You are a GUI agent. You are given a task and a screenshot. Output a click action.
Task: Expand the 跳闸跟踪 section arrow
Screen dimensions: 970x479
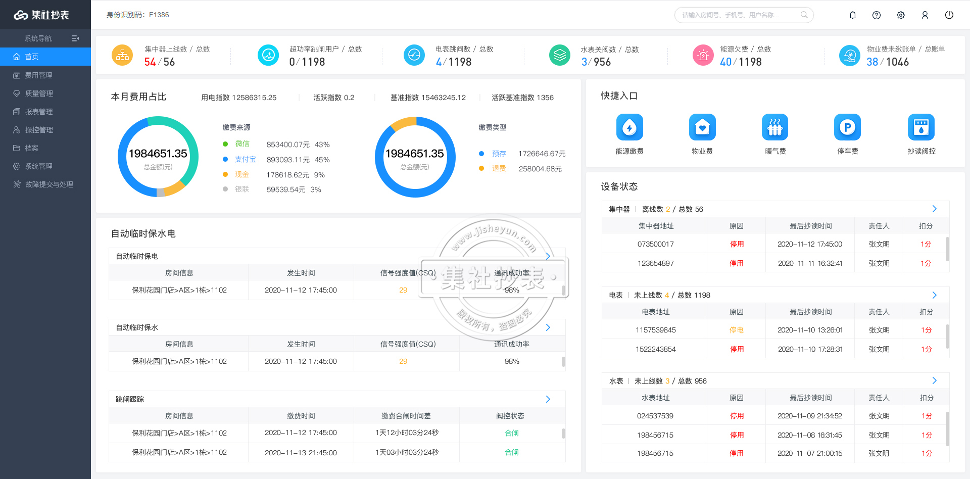point(548,399)
